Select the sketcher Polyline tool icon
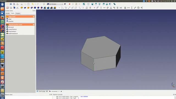Viewport: 176px width, 99px height. click(x=73, y=8)
